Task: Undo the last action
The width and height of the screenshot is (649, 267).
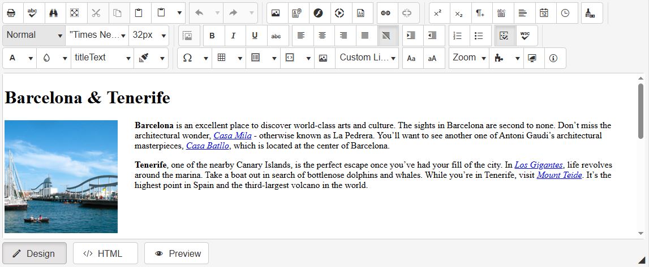Action: point(199,13)
